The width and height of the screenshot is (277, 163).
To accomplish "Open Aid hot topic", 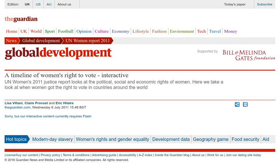I will pos(266,139).
